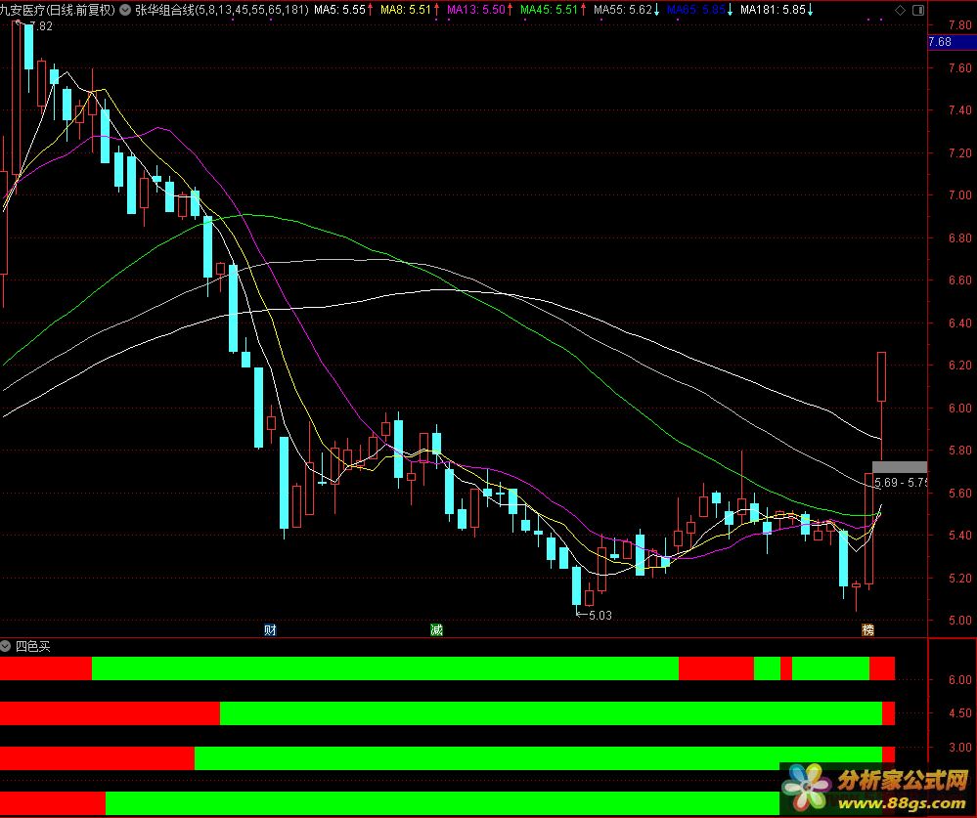Click the 4.50 label on the lower indicator axis
Image resolution: width=977 pixels, height=818 pixels.
click(959, 712)
